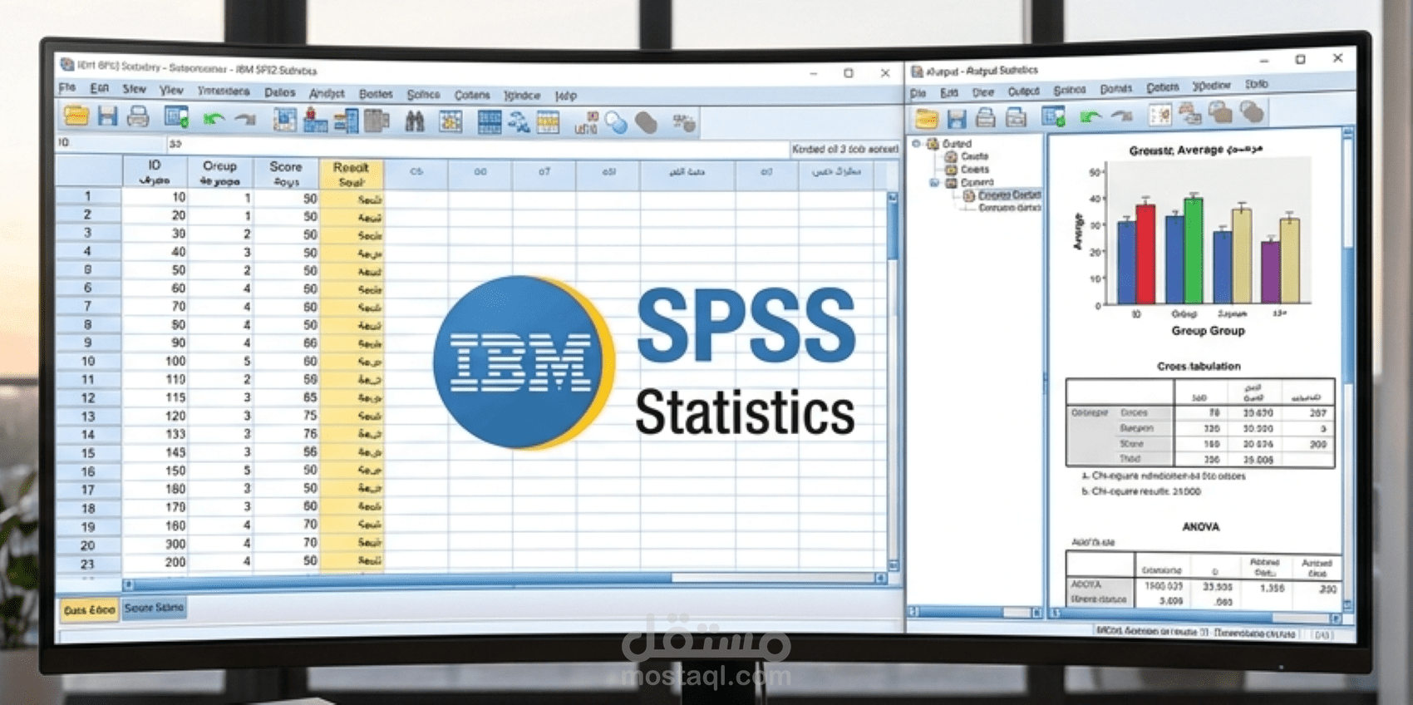Open the recall recent dialogs icon in the data editor toolbar
Image resolution: width=1413 pixels, height=705 pixels.
[x=176, y=118]
